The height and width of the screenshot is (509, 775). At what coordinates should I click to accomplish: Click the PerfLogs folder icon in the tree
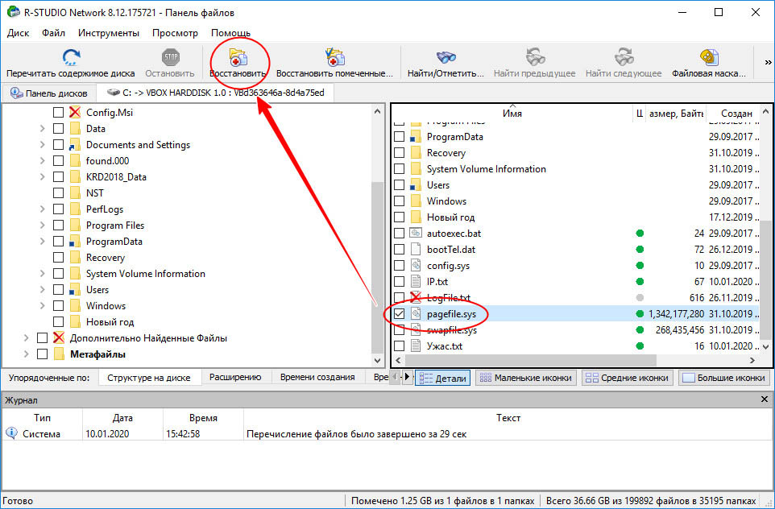pos(75,209)
